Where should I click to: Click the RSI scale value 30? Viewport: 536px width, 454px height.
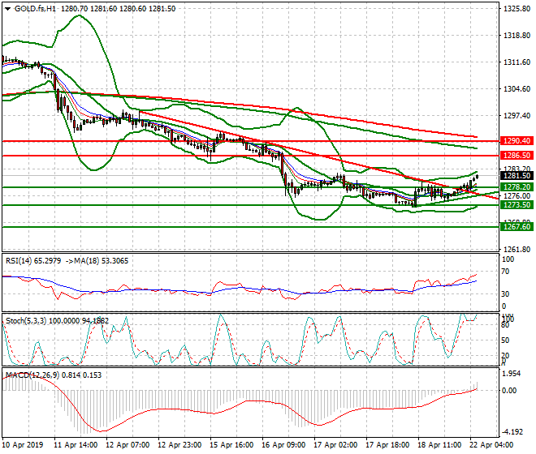click(507, 293)
